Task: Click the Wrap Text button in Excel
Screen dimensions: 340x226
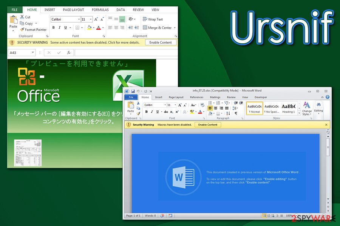Action: [x=153, y=19]
